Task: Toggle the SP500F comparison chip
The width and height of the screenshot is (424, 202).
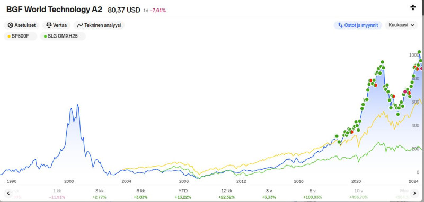Action: [20, 36]
